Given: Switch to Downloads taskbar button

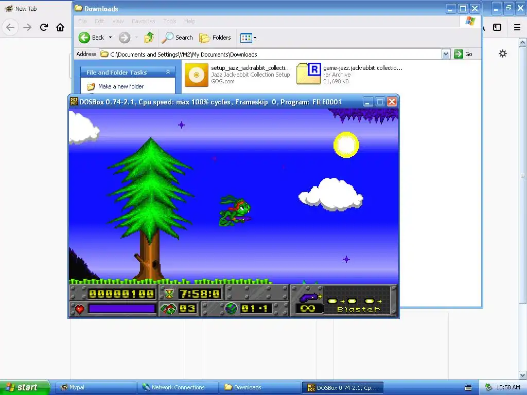Looking at the screenshot, I should [260, 387].
